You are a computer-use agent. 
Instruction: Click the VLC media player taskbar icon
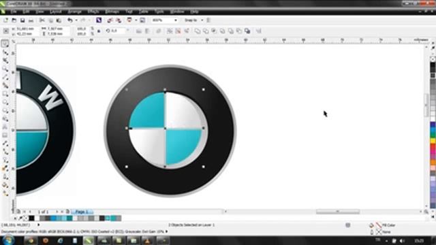point(148,240)
